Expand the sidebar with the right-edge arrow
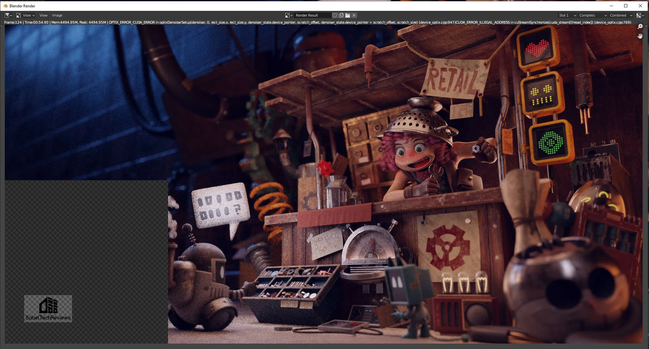The image size is (649, 349). coord(647,26)
